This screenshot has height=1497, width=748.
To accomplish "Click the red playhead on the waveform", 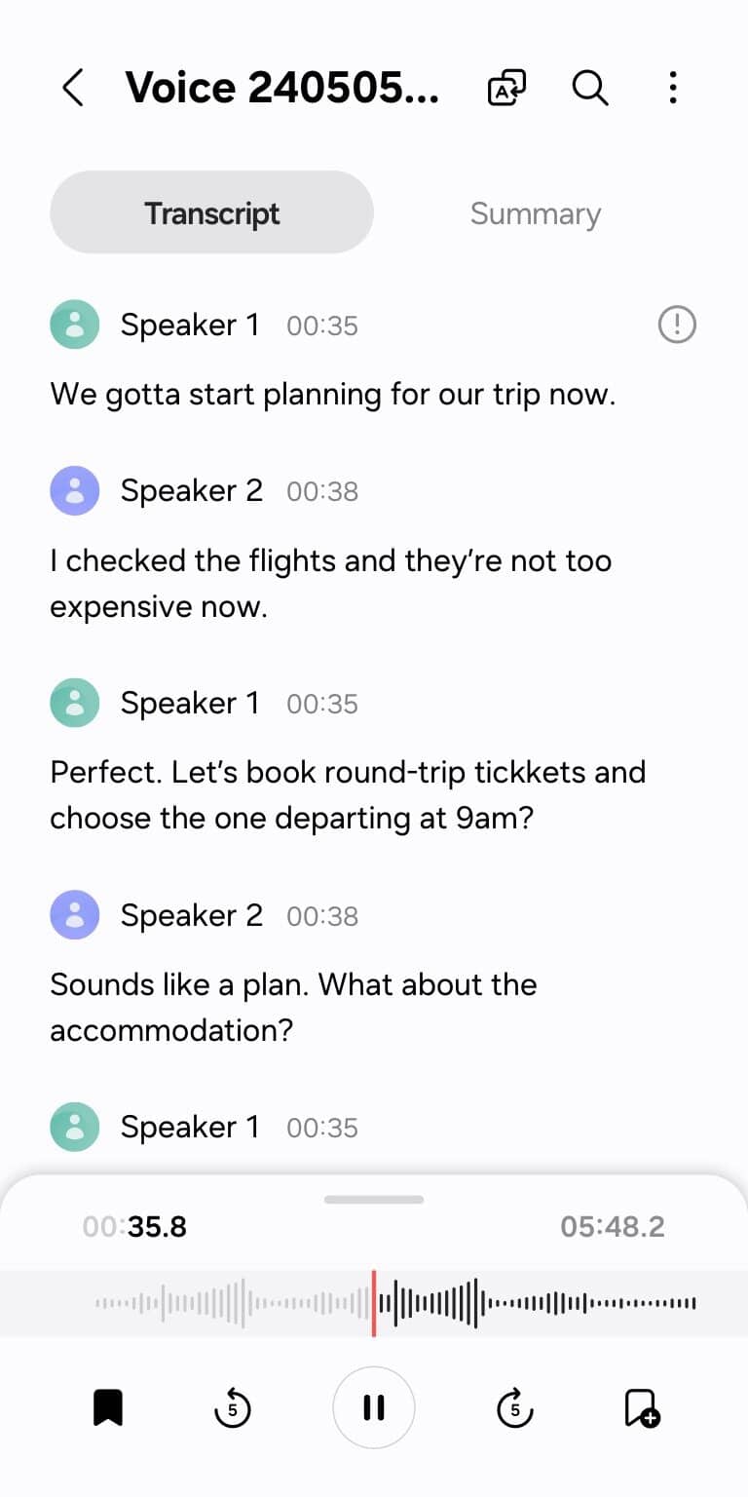I will tap(374, 1302).
